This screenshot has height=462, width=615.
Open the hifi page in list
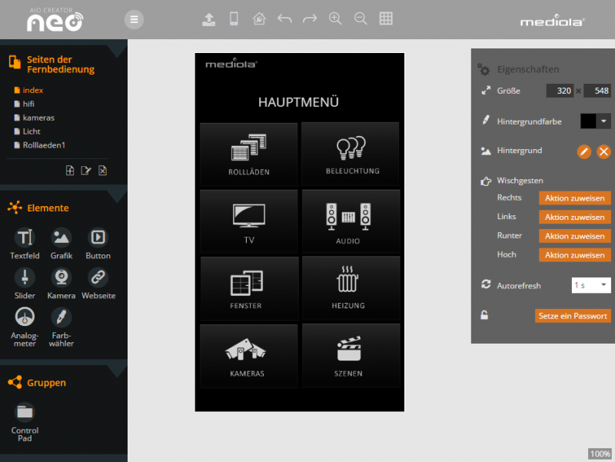tap(28, 104)
